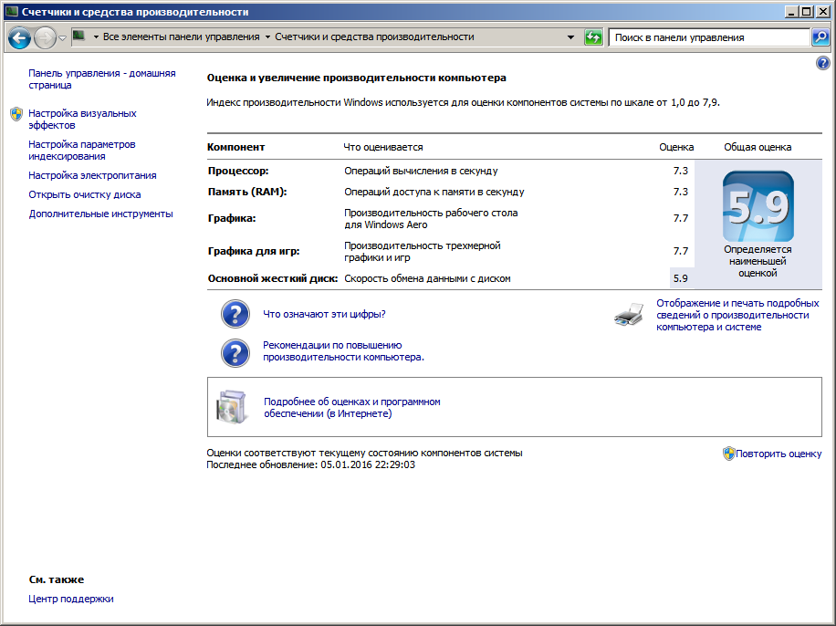Expand arrow before 'Все элементы панели управления'

click(x=96, y=37)
